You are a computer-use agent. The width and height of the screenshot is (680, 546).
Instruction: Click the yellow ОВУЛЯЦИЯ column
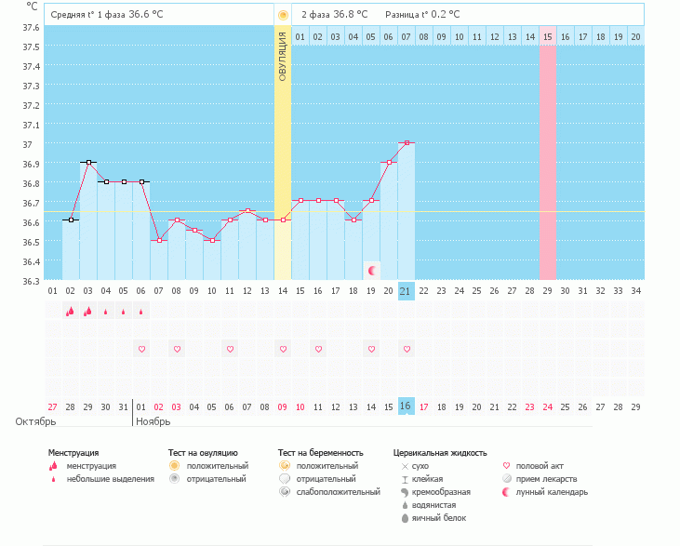pos(283,158)
